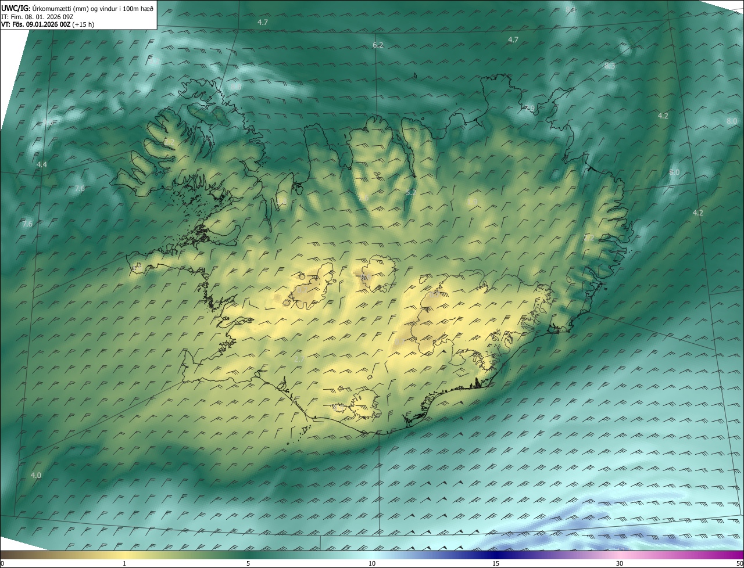
Task: Select the '0' tick label on the colorbar
Action: (x=2, y=563)
